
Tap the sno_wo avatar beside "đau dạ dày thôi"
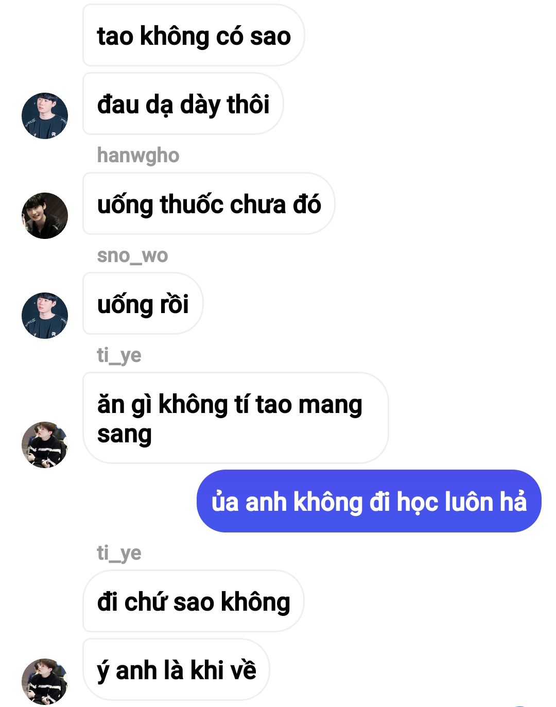(x=45, y=116)
